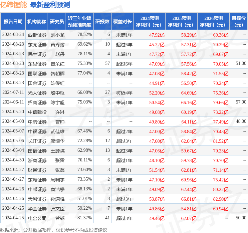248x233 pixels.
Task: Click the 2024-05-20 report date
Action: tap(13, 112)
